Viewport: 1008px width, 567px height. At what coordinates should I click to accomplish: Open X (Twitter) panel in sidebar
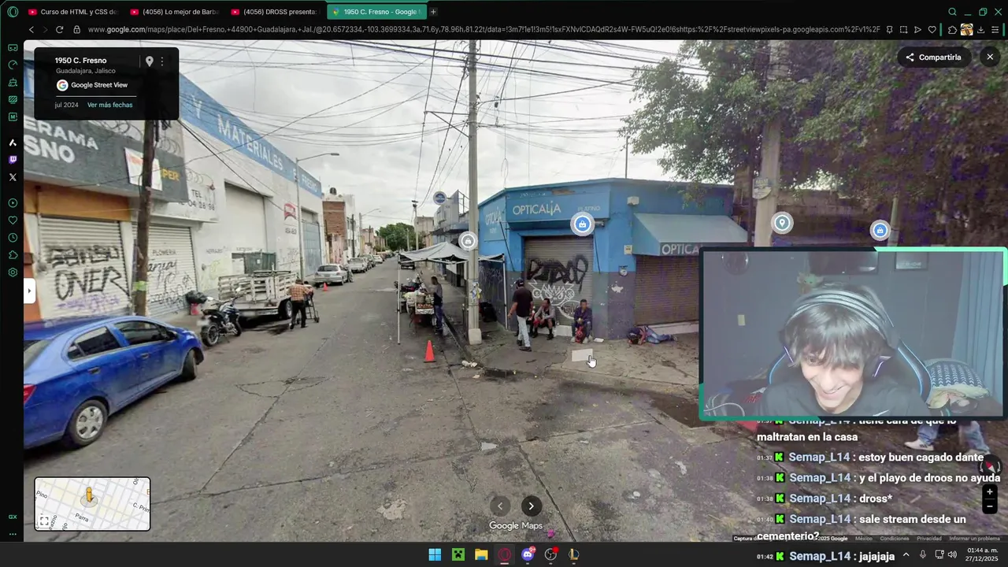tap(13, 177)
